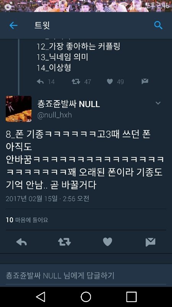Viewport: 172px width, 307px height.
Task: Tap Android back triangle navigation button
Action: pyautogui.click(x=41, y=297)
